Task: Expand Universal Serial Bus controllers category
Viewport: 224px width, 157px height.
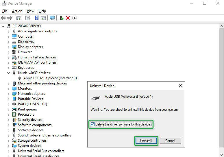Action: [8, 151]
